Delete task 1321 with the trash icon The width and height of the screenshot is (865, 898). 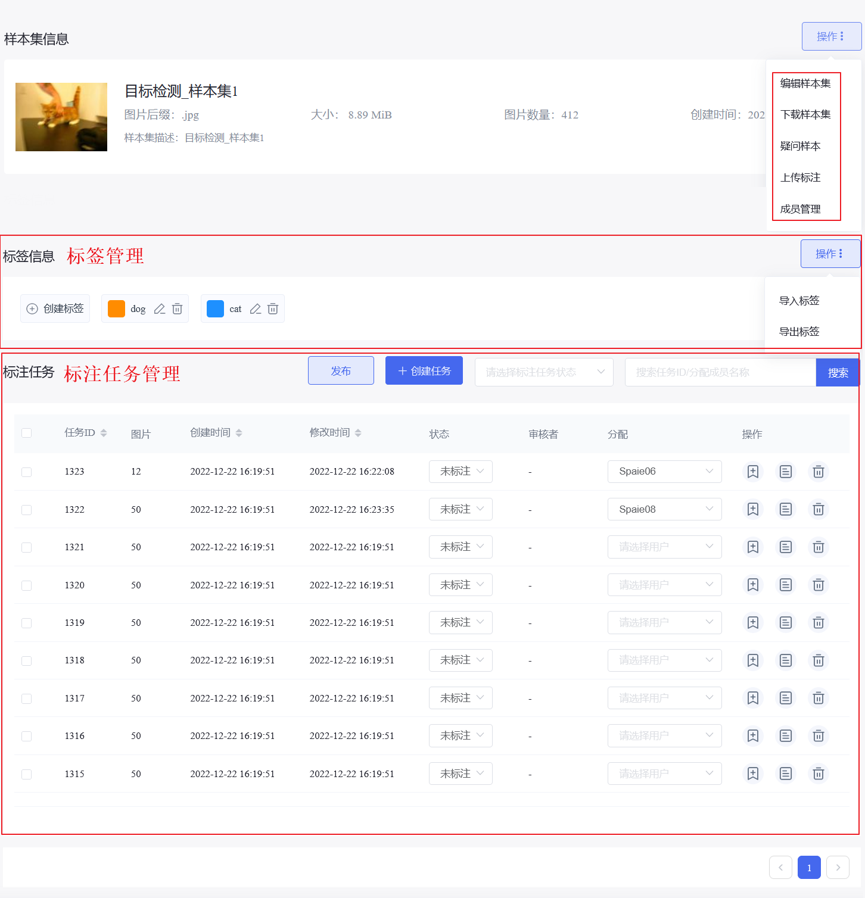coord(819,547)
